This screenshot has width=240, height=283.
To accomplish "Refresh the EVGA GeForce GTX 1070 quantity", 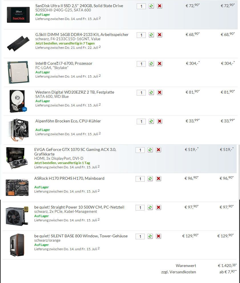I will click(150, 150).
